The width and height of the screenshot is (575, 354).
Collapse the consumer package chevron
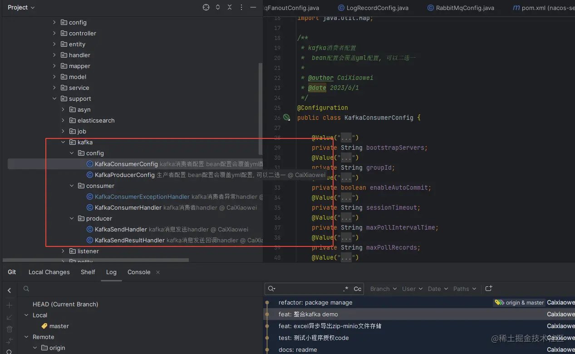[72, 186]
